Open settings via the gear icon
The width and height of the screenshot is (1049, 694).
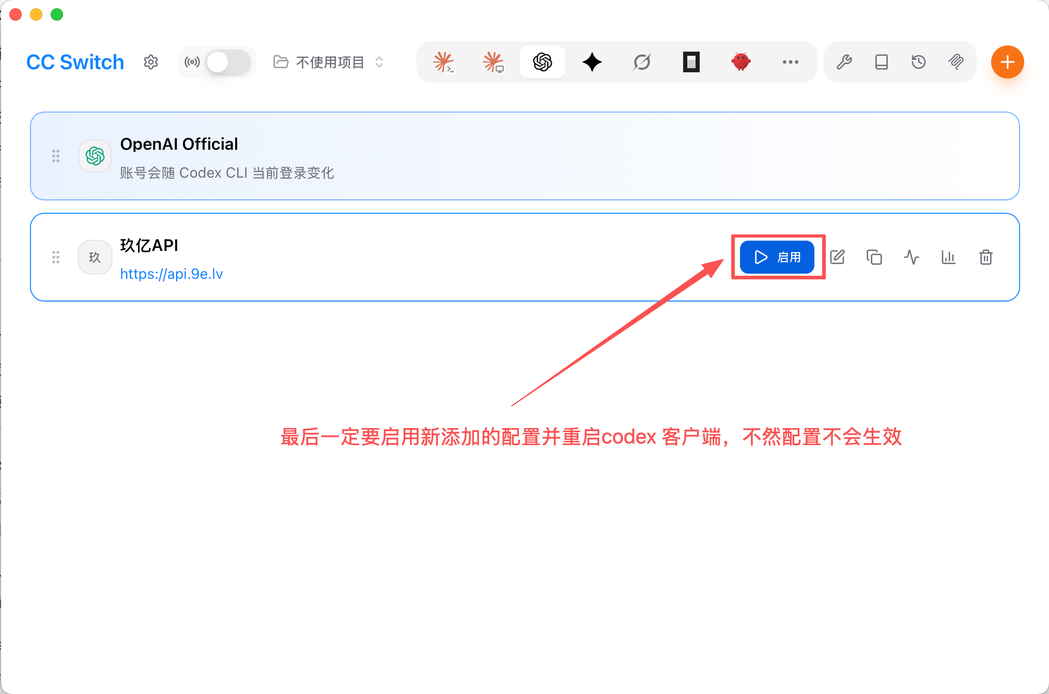150,62
